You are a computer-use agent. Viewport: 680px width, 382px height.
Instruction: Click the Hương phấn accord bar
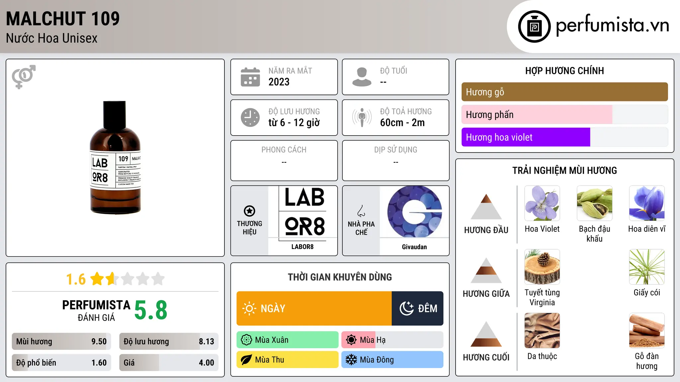click(x=564, y=114)
